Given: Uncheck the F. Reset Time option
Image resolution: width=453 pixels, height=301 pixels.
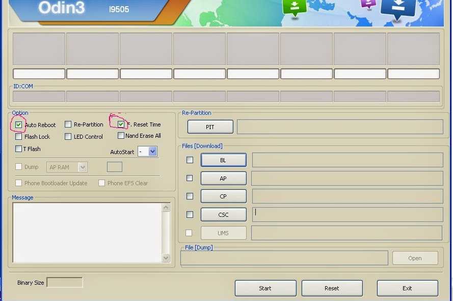Looking at the screenshot, I should [x=120, y=123].
